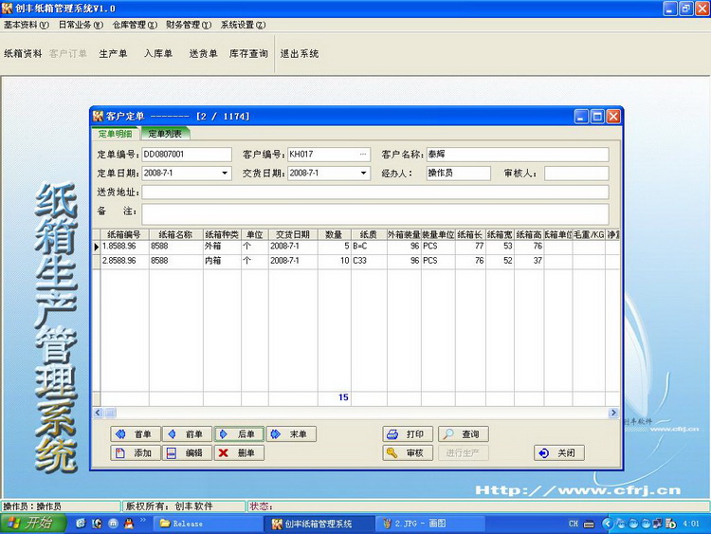Jump to last order (末单)
711x534 pixels.
click(x=291, y=434)
